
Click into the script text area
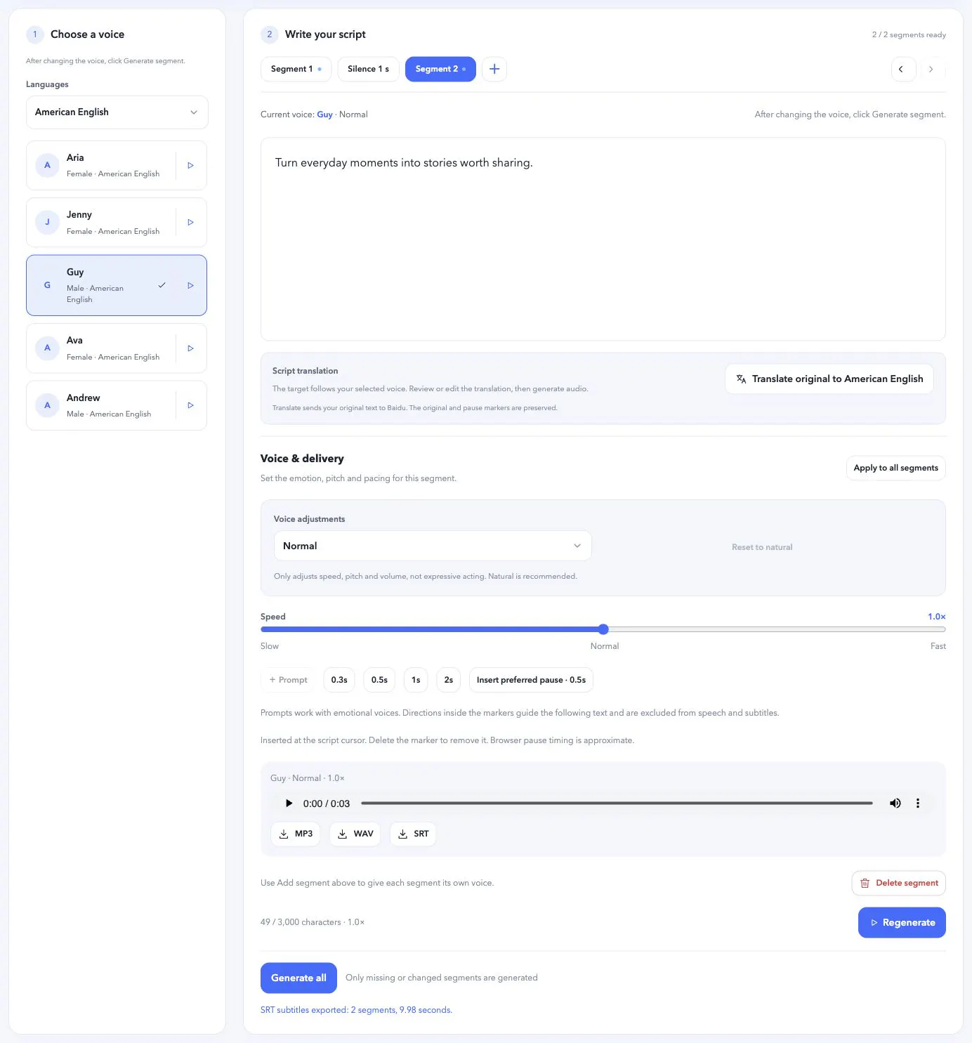[603, 240]
